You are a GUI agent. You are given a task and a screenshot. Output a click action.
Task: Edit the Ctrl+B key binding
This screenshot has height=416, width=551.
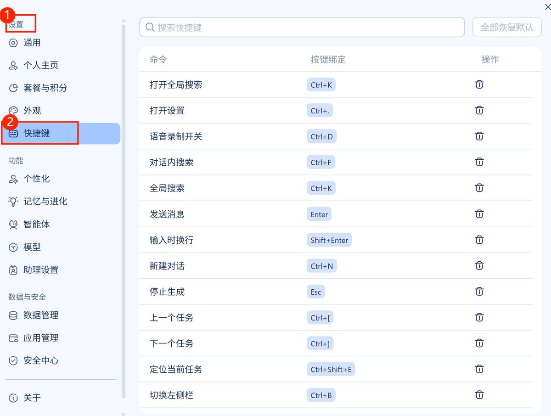pos(321,395)
